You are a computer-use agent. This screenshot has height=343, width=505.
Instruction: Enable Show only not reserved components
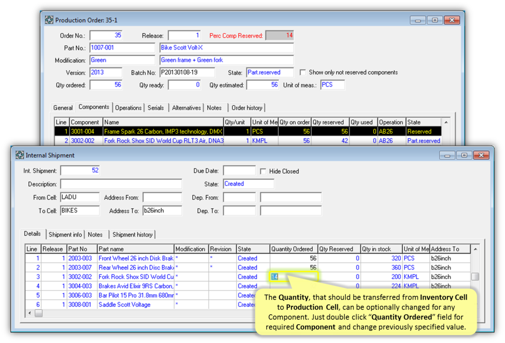(303, 72)
